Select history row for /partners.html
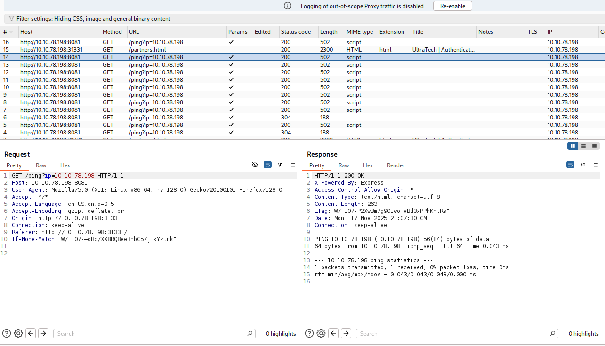The width and height of the screenshot is (605, 346). tap(146, 50)
